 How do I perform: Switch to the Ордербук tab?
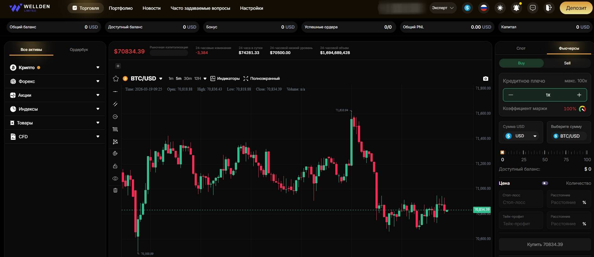79,50
